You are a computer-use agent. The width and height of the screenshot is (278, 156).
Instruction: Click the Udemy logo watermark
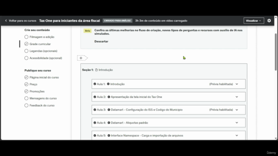click(271, 153)
